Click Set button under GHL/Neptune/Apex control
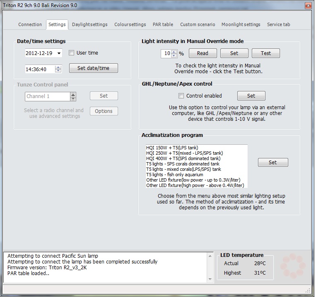 (x=251, y=96)
